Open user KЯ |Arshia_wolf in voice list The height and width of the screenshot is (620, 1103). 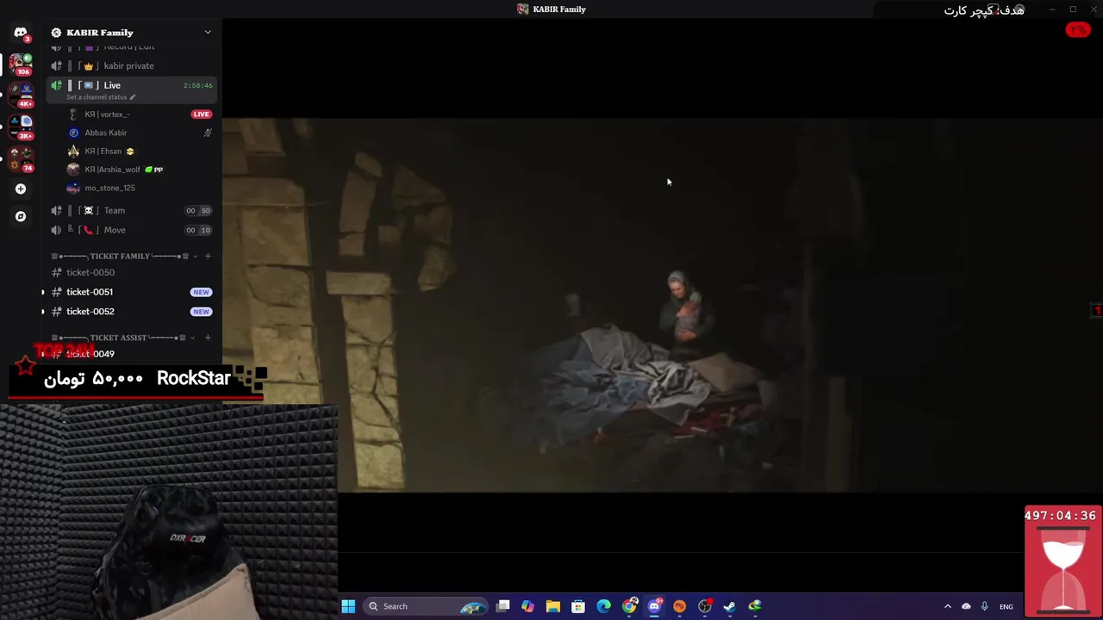pyautogui.click(x=112, y=170)
